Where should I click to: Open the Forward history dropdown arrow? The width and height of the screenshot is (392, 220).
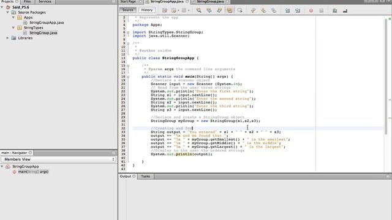pos(189,11)
